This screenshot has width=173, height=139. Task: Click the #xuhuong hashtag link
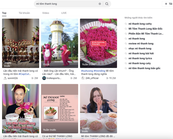(x=87, y=71)
